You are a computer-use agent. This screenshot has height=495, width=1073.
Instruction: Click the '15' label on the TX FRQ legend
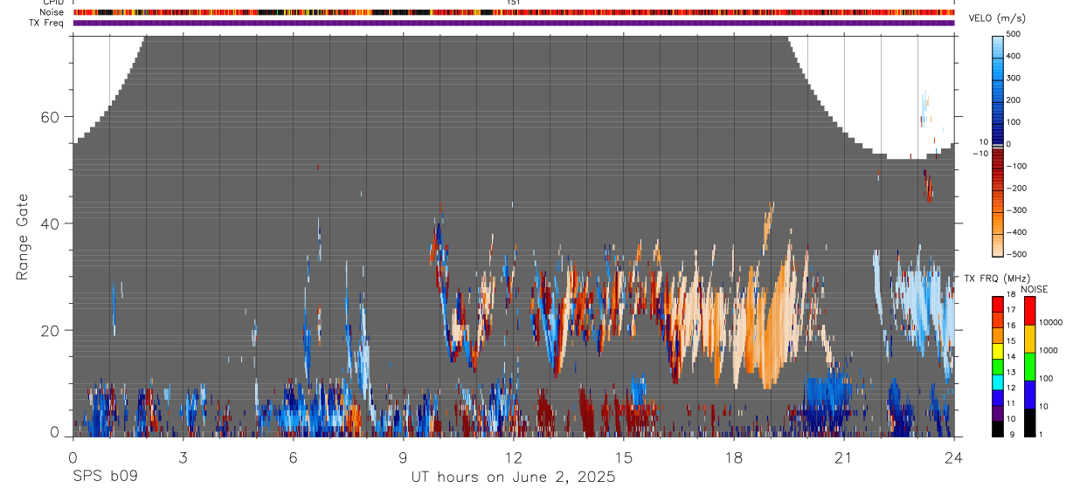tap(1012, 340)
